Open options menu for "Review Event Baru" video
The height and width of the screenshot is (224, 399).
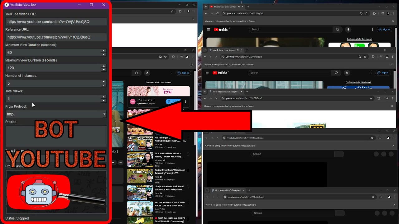[x=188, y=170]
